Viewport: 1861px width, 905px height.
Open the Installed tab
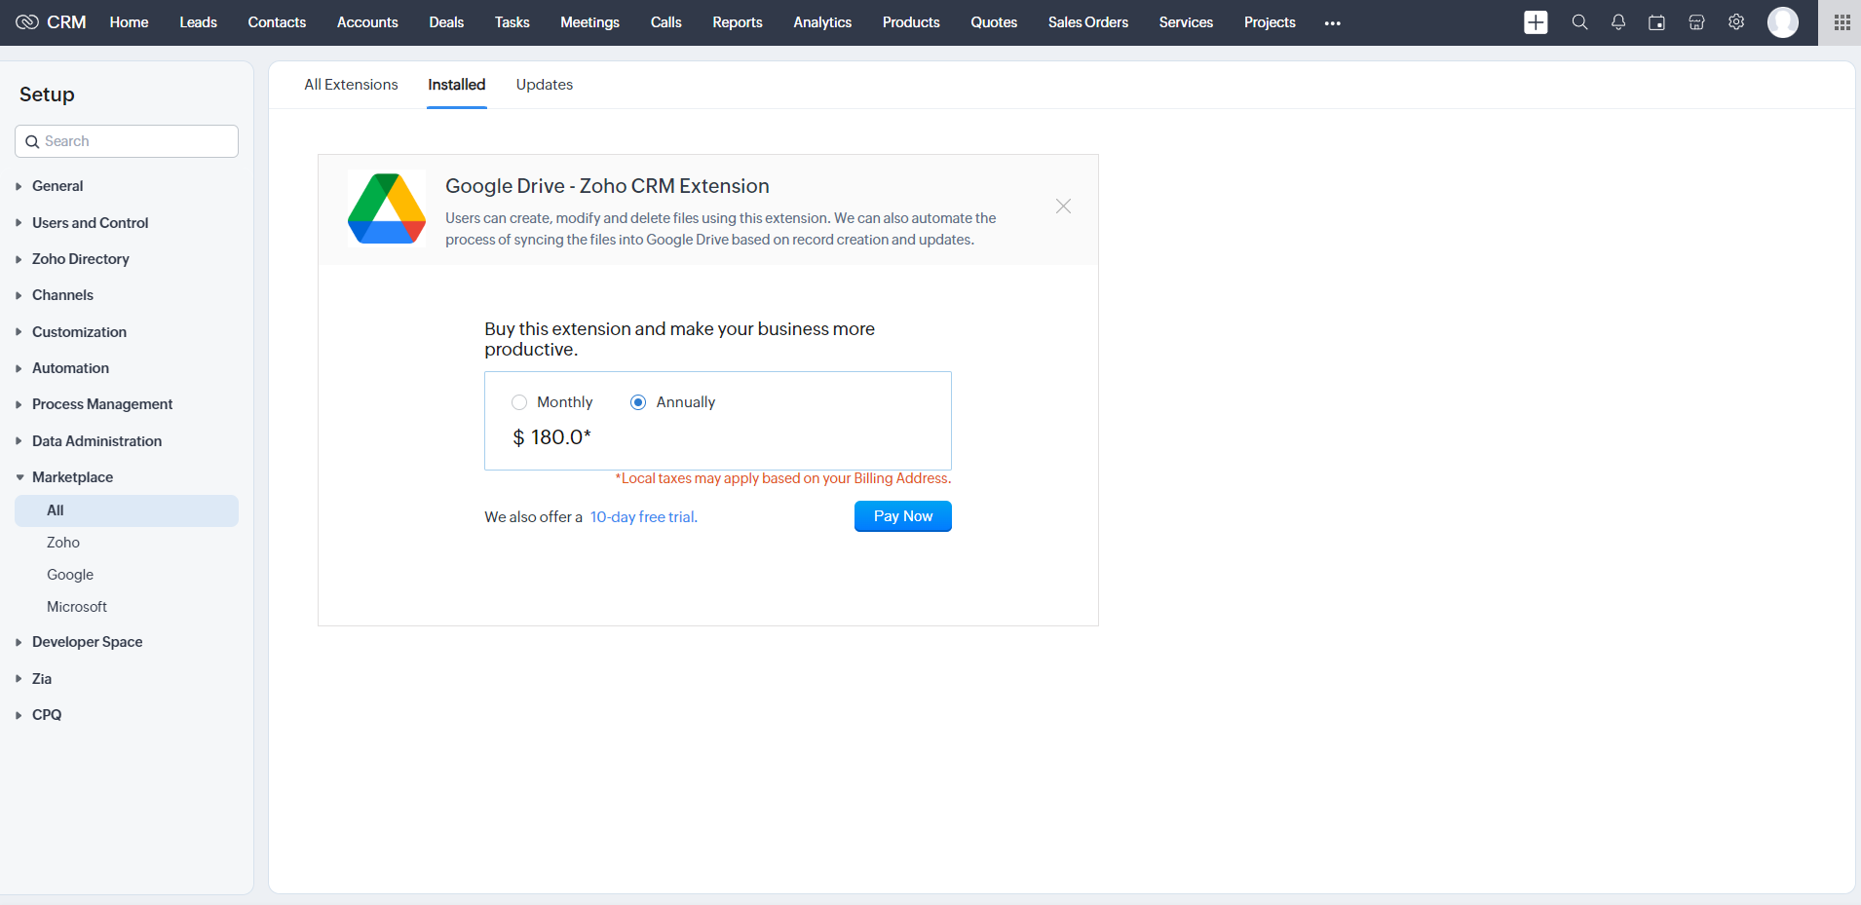click(457, 85)
